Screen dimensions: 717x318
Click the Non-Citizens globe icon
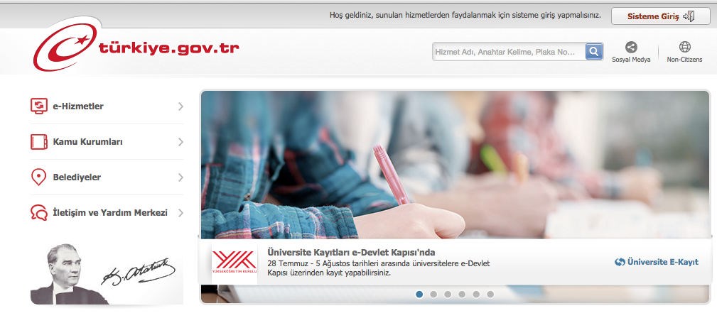click(x=684, y=48)
